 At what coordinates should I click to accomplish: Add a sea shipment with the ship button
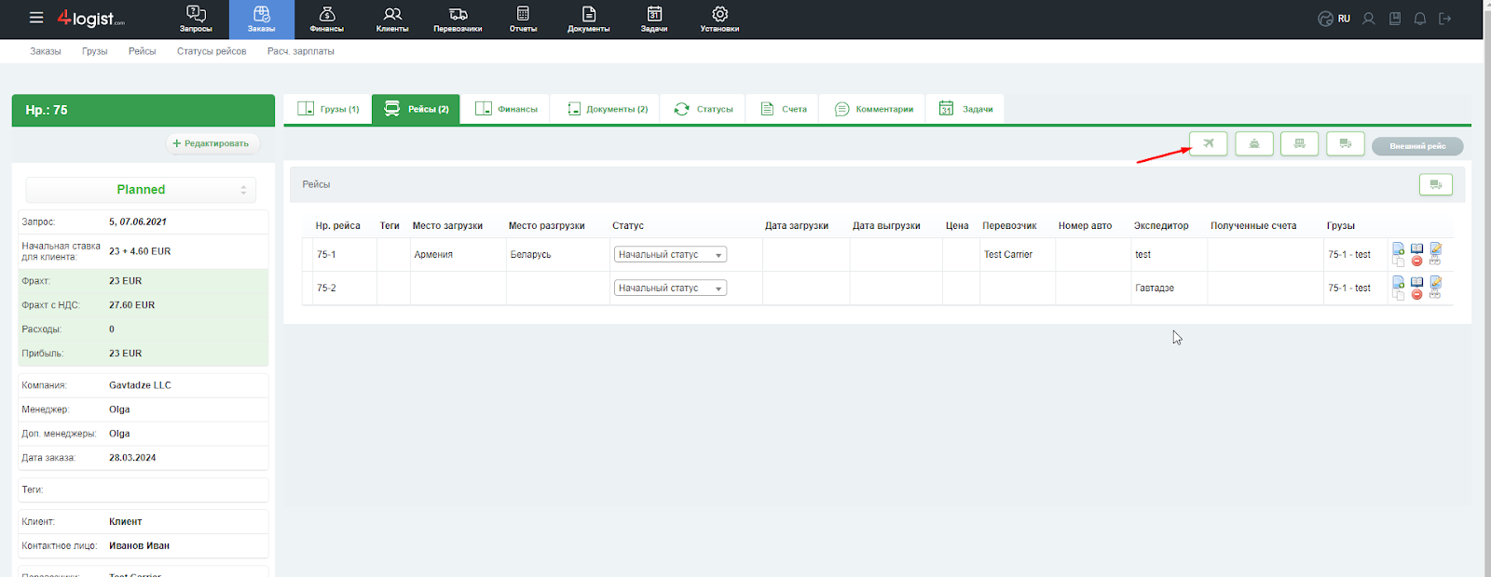(x=1254, y=143)
